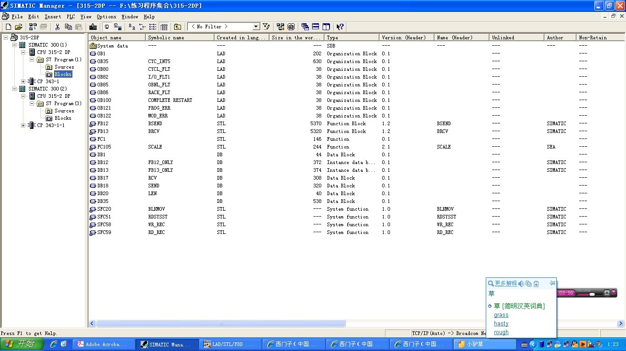The image size is (626, 351).
Task: Sort by Author column header
Action: (x=560, y=37)
